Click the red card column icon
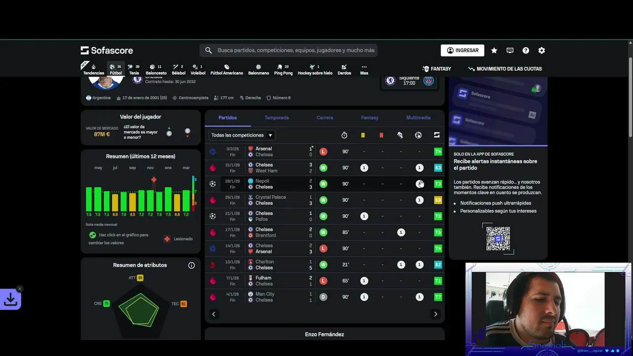633x356 pixels. click(381, 135)
